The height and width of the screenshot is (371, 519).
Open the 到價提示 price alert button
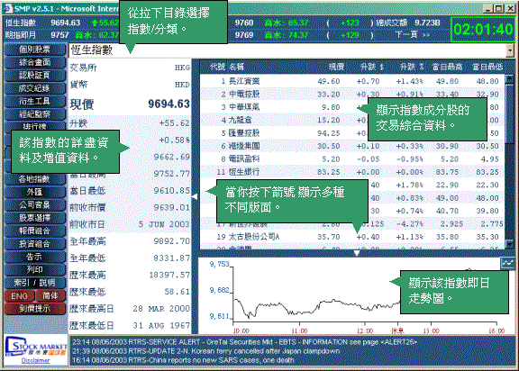tap(34, 309)
